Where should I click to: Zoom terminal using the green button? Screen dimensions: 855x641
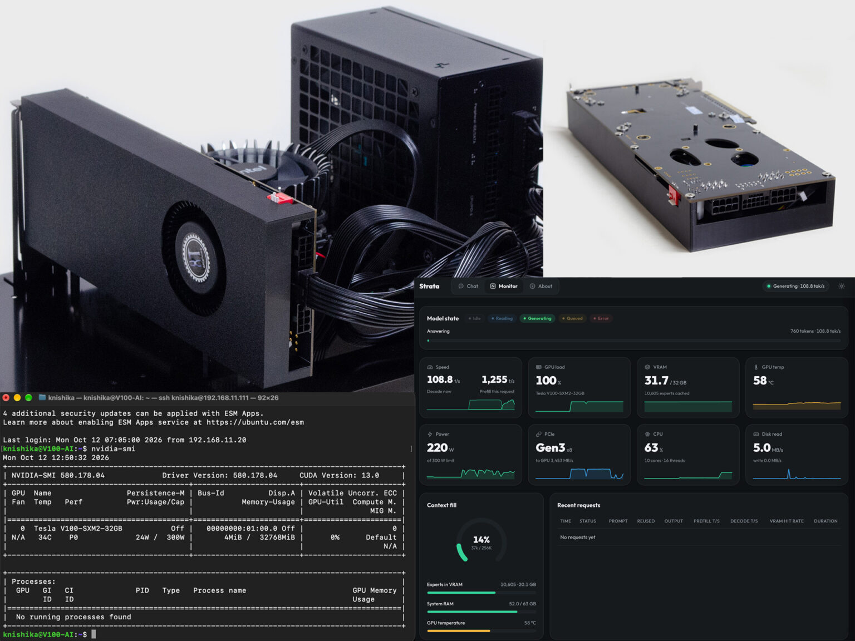pyautogui.click(x=28, y=397)
